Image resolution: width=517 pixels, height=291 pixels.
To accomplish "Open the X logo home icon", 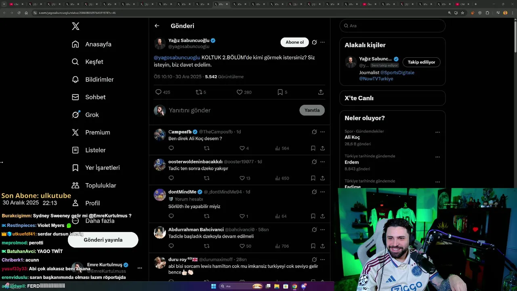I will click(76, 26).
